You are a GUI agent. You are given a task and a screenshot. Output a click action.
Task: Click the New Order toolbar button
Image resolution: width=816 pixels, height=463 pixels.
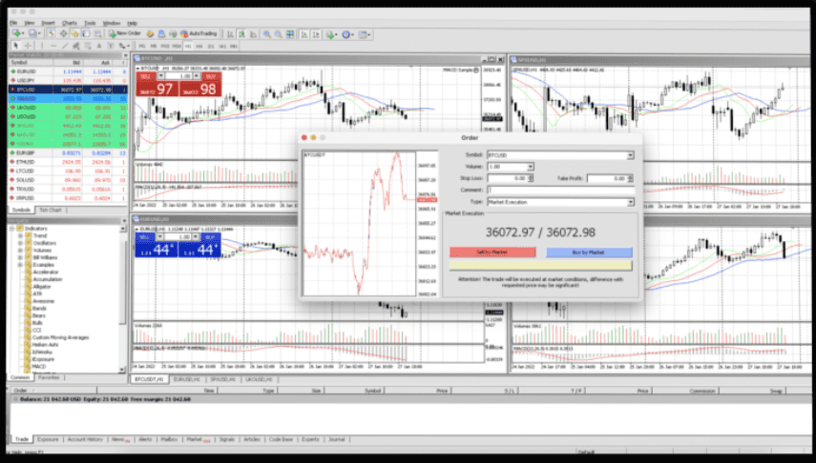point(125,33)
